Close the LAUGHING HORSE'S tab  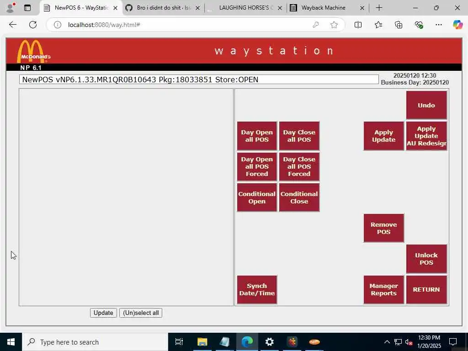[x=280, y=8]
